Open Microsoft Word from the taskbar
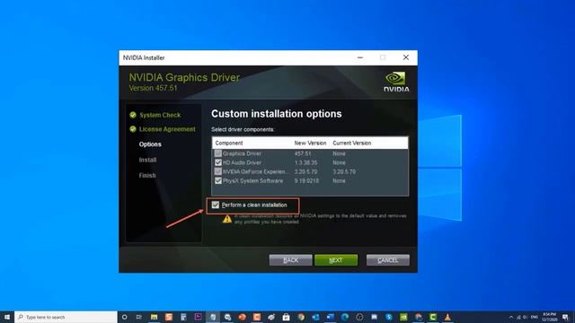The width and height of the screenshot is (575, 323). (x=330, y=317)
